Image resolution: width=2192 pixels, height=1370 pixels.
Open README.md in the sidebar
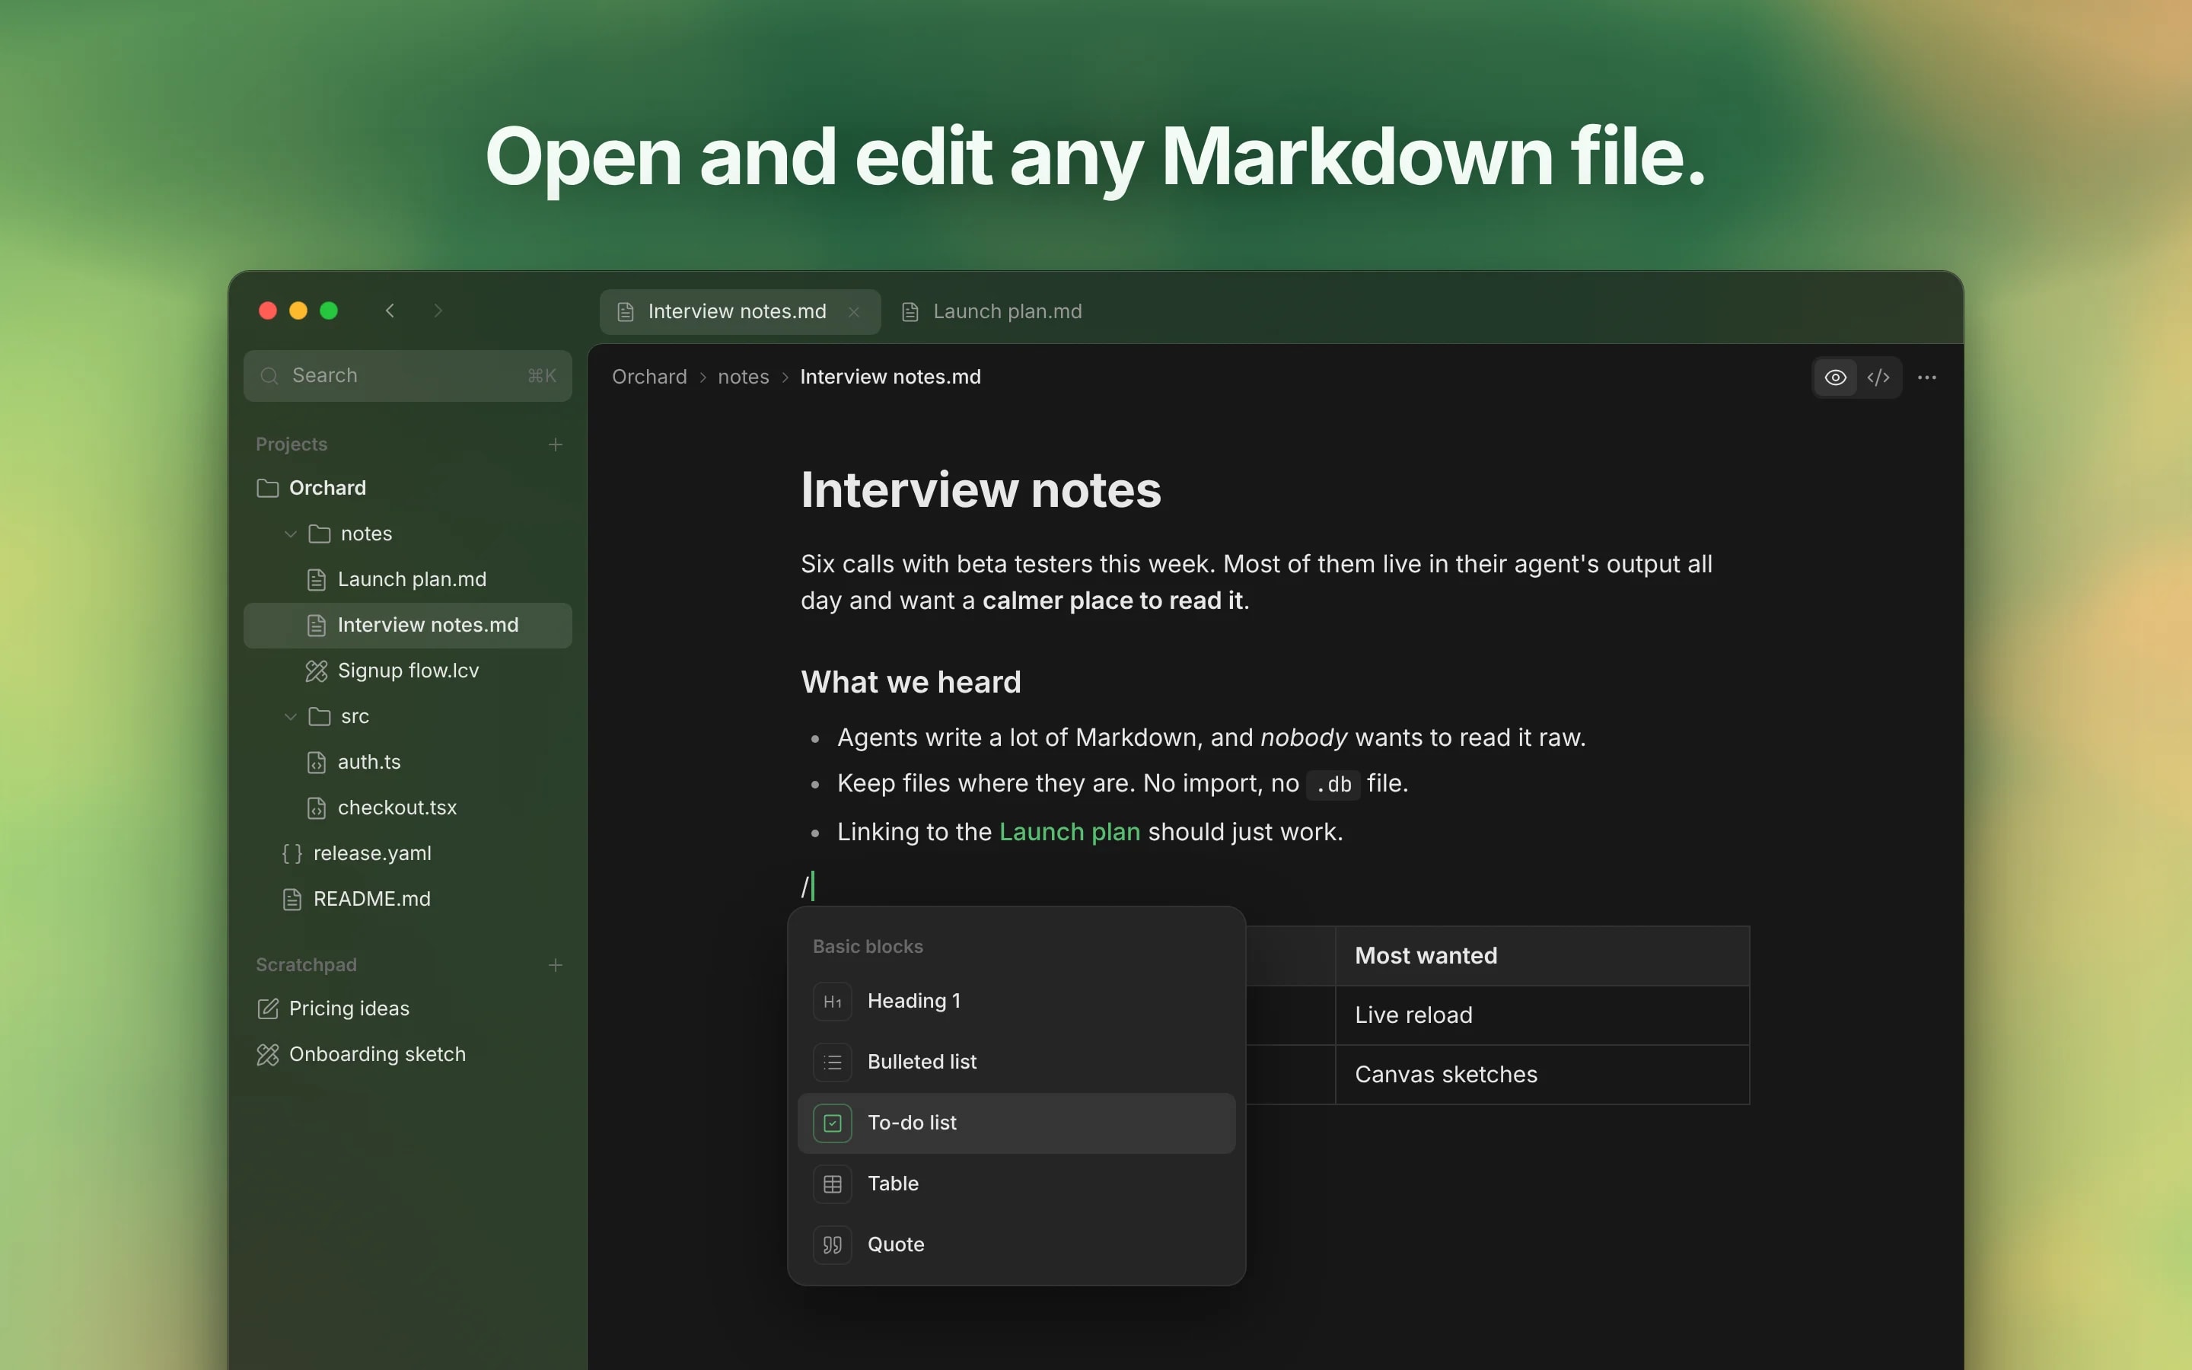click(408, 899)
